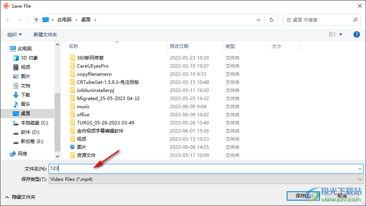The width and height of the screenshot is (366, 206).
Task: Open 文档 in the sidebar
Action: (x=26, y=86)
